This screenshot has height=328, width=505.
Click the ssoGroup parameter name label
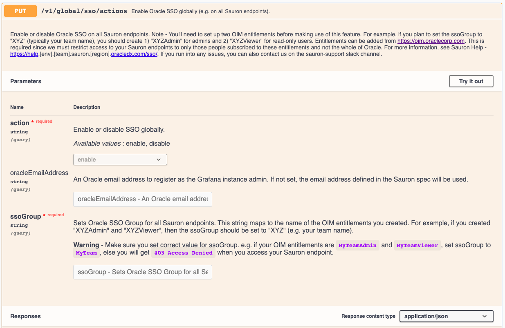25,216
